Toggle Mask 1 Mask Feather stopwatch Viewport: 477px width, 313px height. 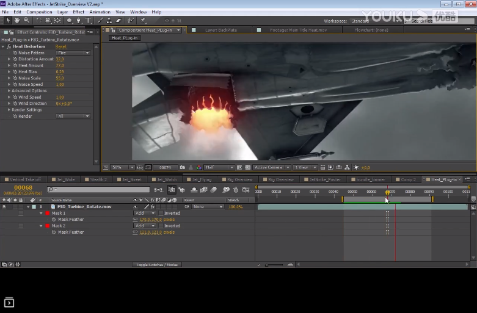pos(54,220)
